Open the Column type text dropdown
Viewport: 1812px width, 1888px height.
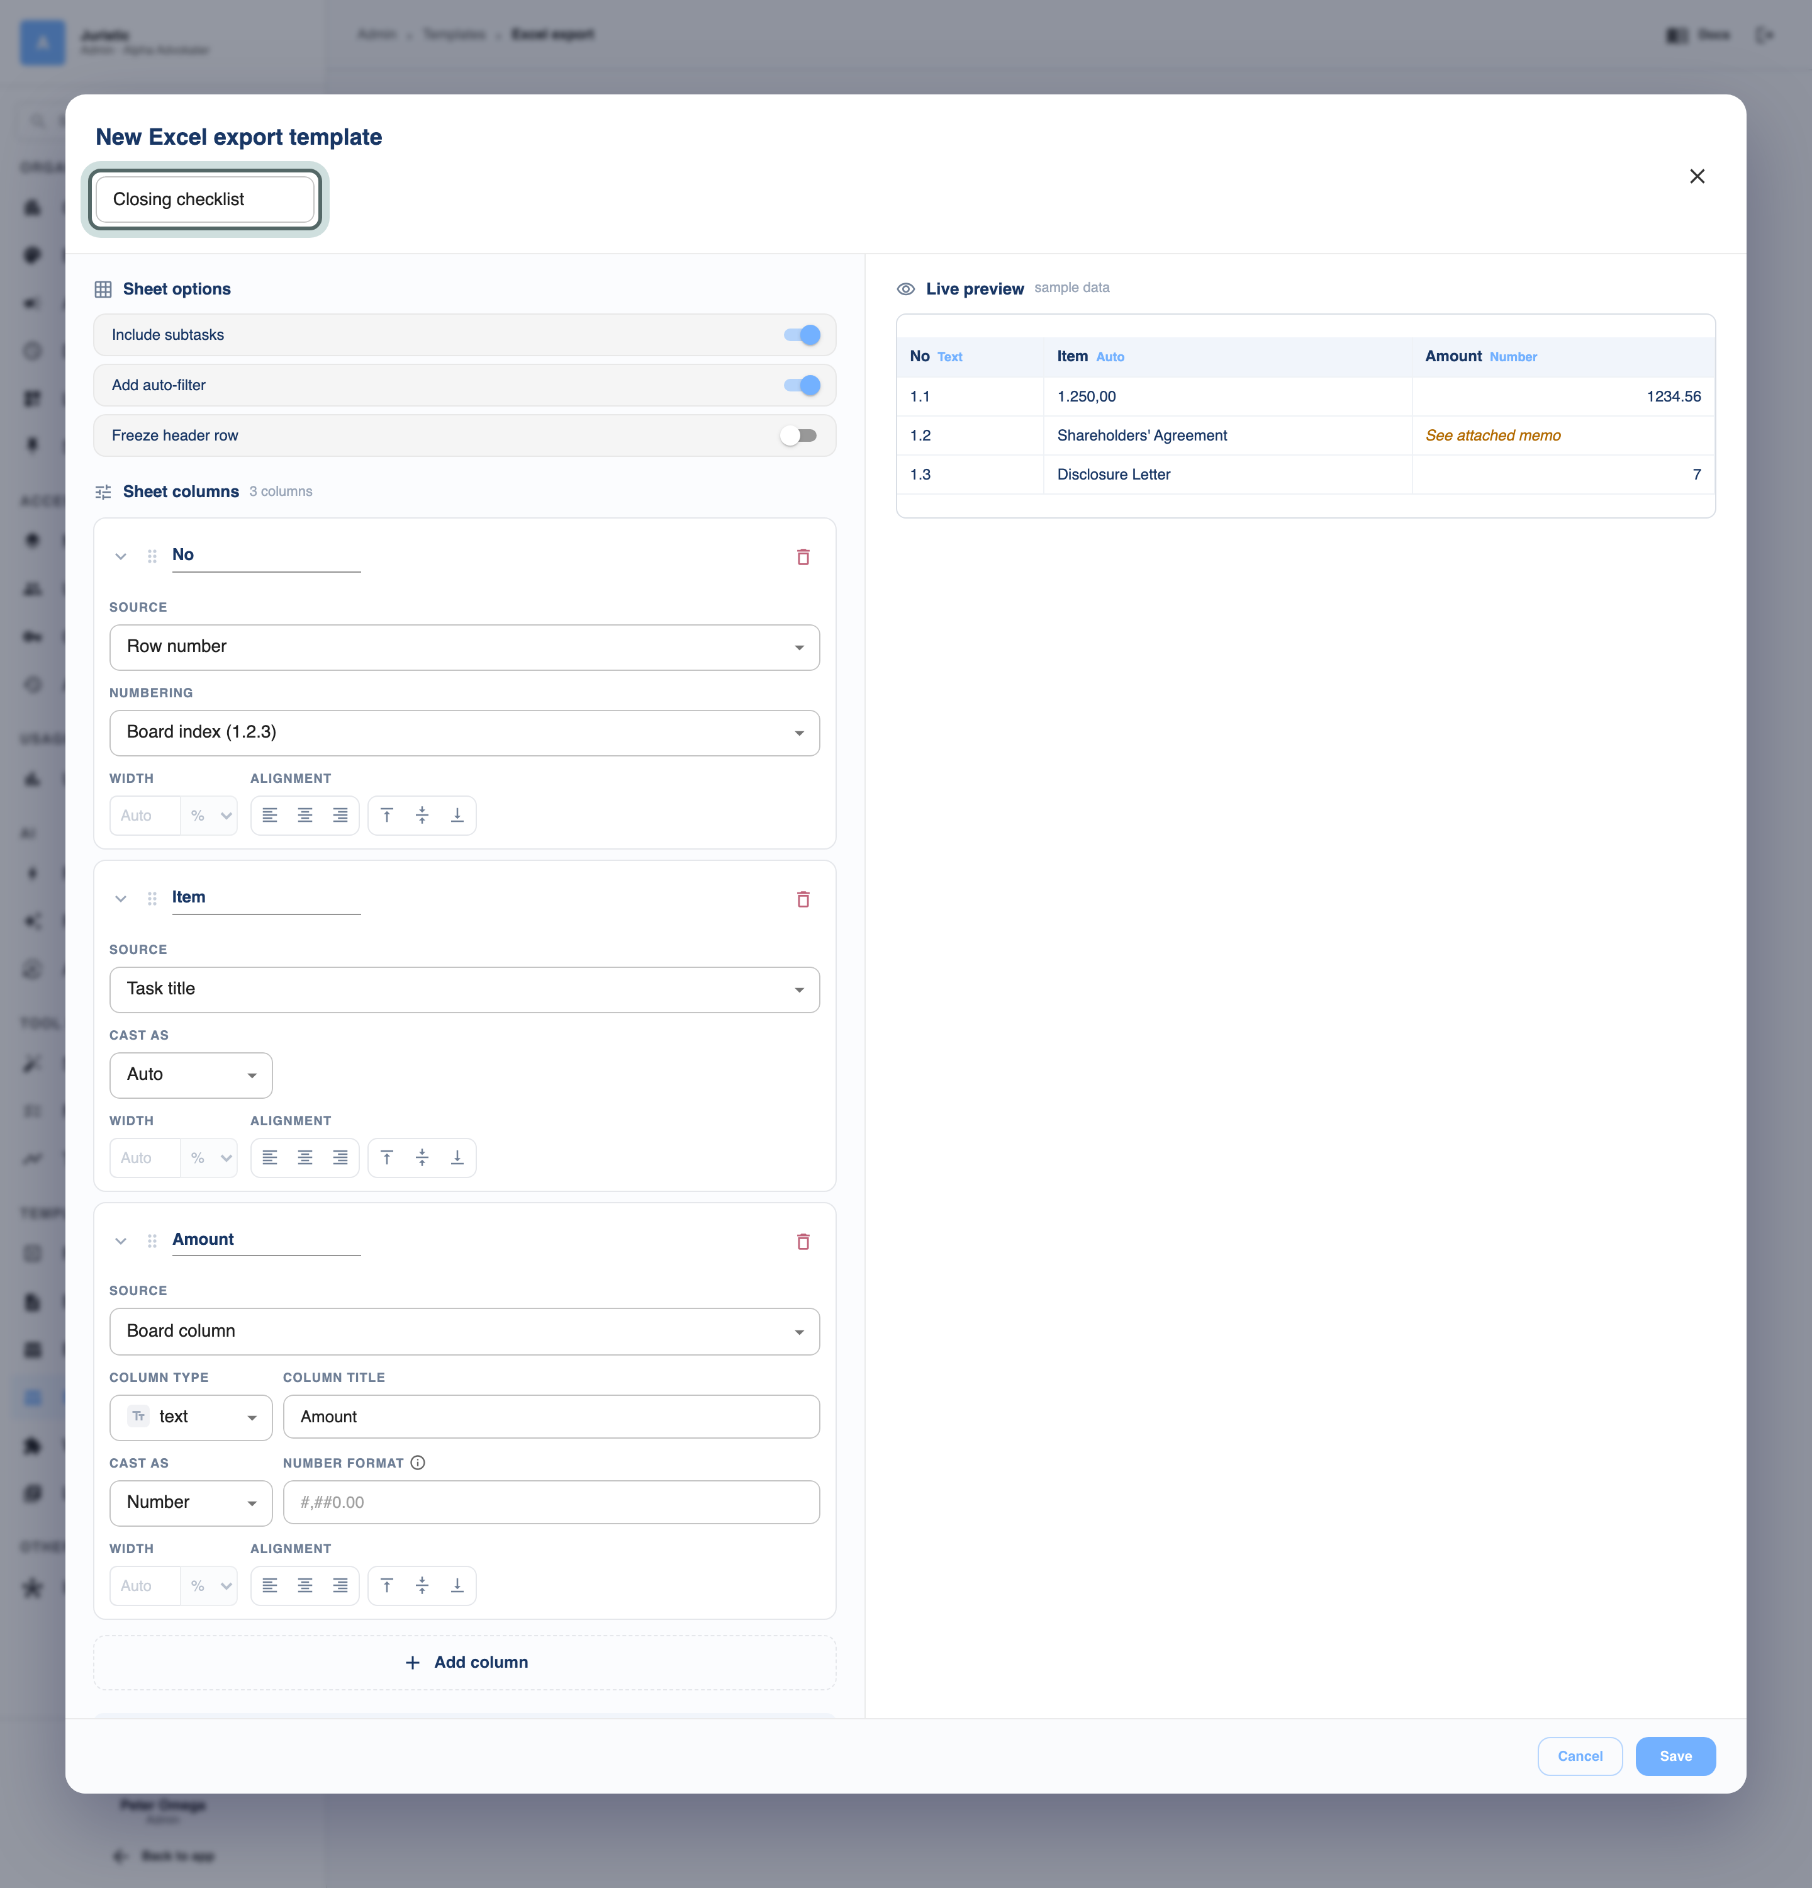(x=191, y=1417)
